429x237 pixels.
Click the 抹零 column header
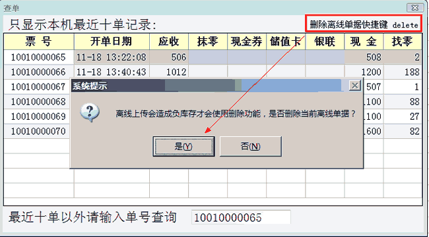click(208, 41)
